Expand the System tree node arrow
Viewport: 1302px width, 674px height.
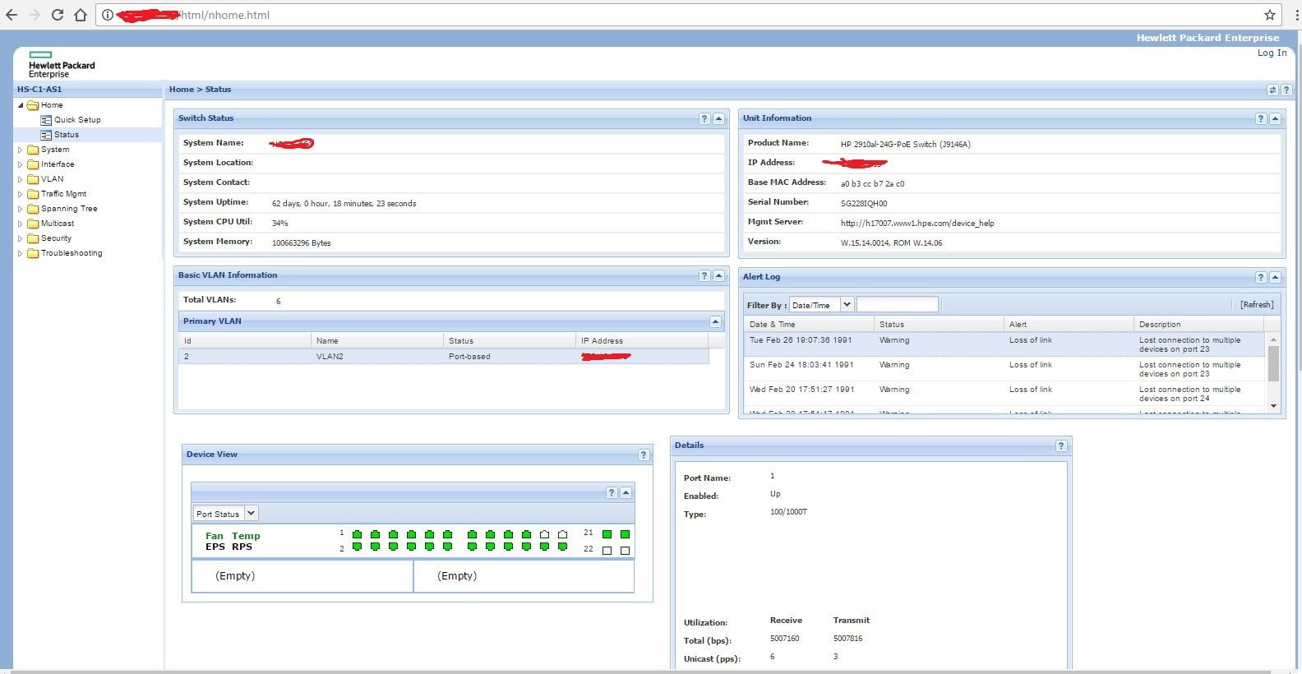21,150
